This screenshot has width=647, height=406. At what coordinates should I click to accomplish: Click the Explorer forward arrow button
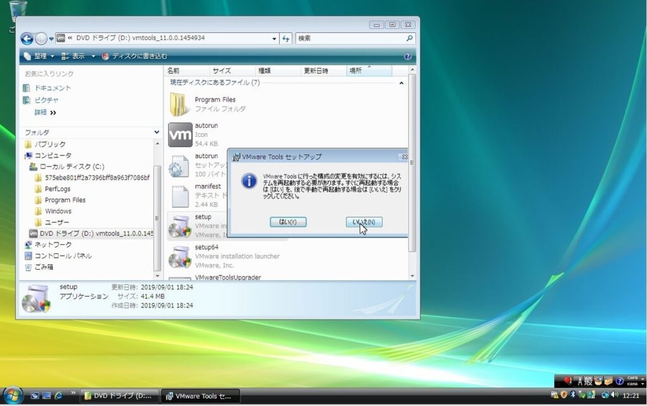[41, 39]
